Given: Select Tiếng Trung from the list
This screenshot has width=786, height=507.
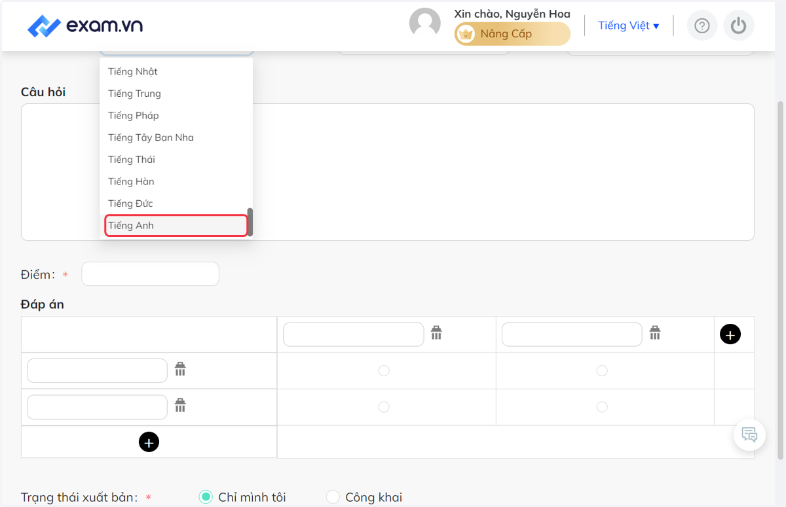Looking at the screenshot, I should click(x=176, y=94).
